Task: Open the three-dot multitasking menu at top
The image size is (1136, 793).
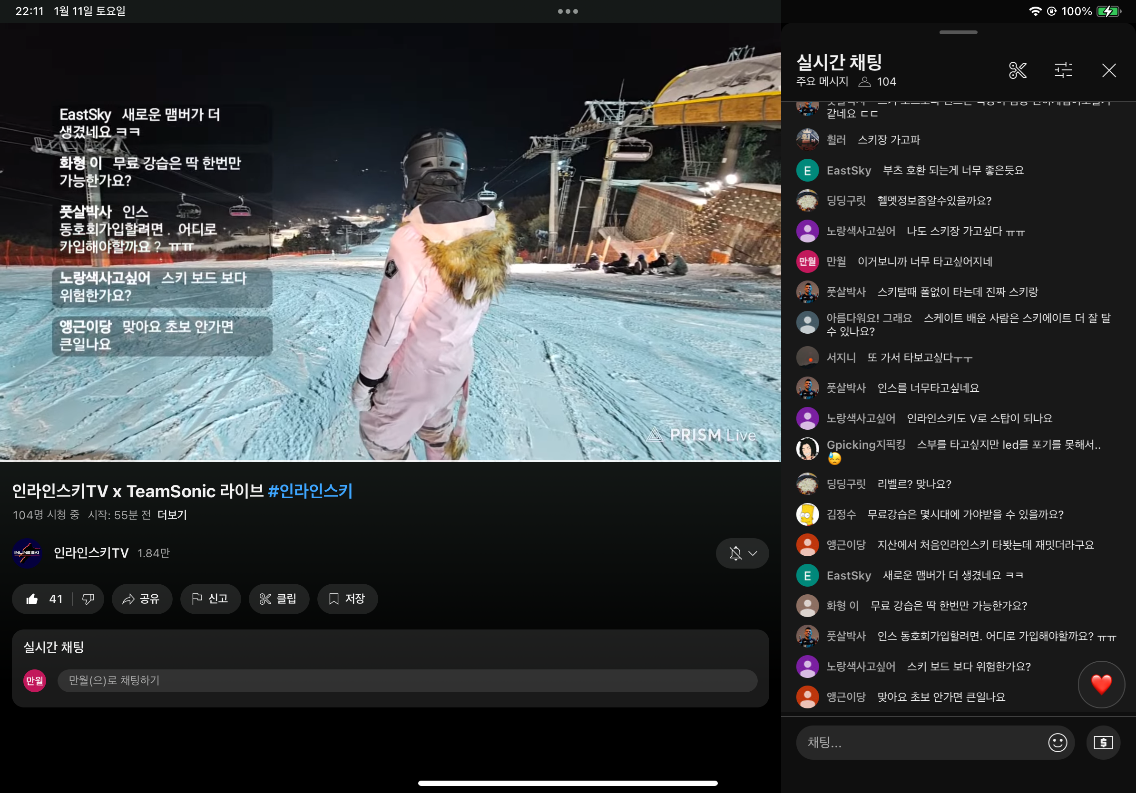Action: 568,11
